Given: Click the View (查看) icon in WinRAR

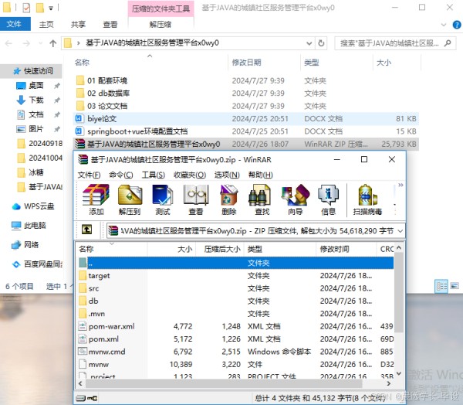Looking at the screenshot, I should (196, 199).
